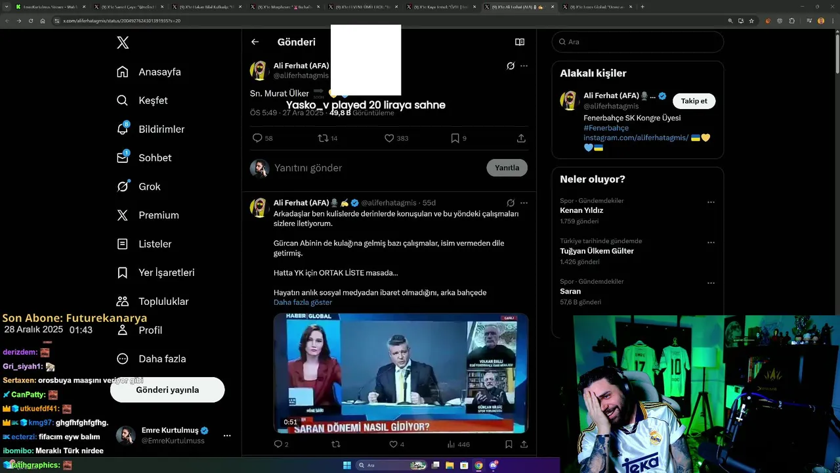This screenshot has width=840, height=473.
Task: Open Grok icon in sidebar
Action: click(x=123, y=187)
